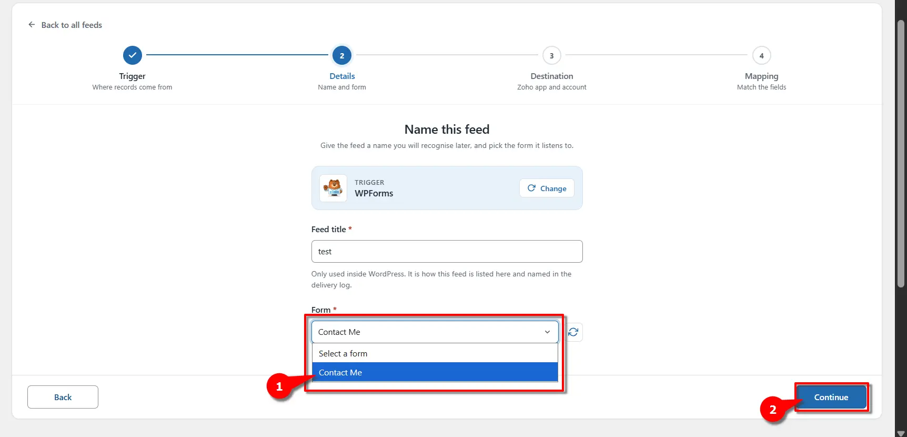Click the WPForms mascot logo
Viewport: 907px width, 437px height.
[x=333, y=188]
